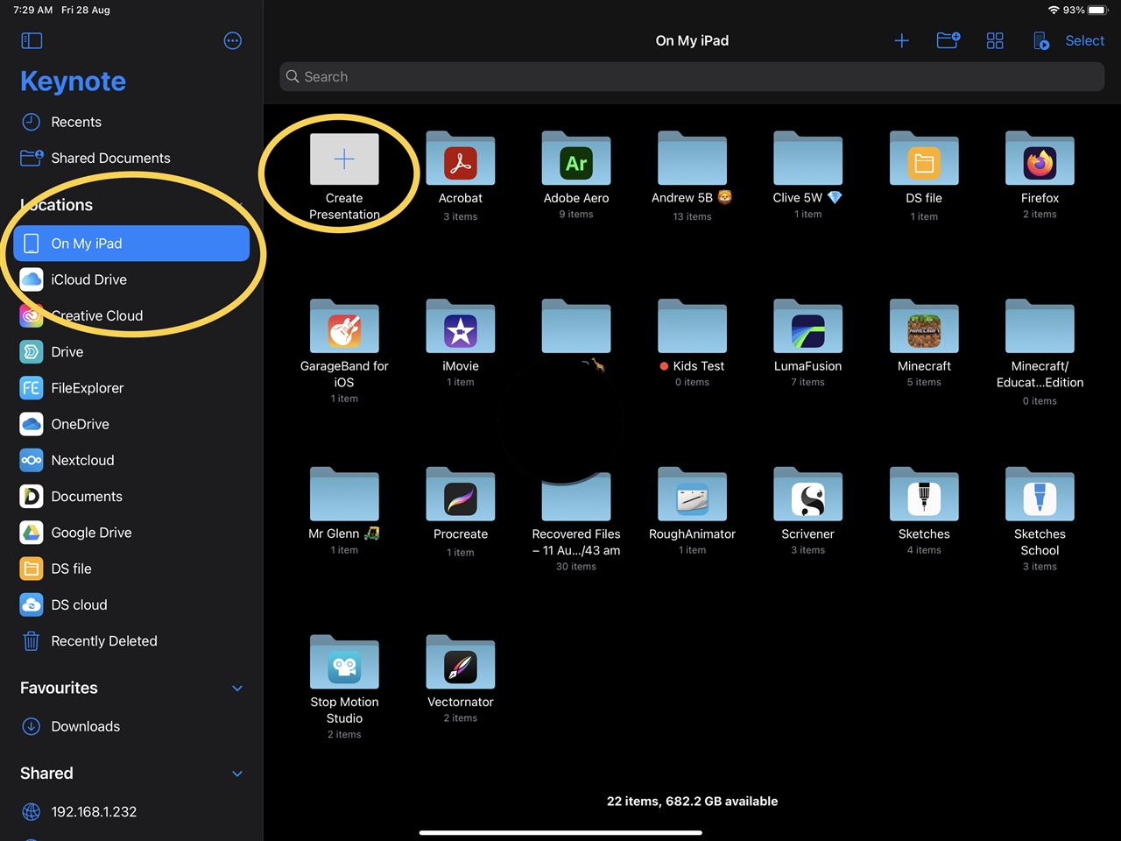The width and height of the screenshot is (1121, 841).
Task: Open FileExplorer location
Action: tap(131, 388)
